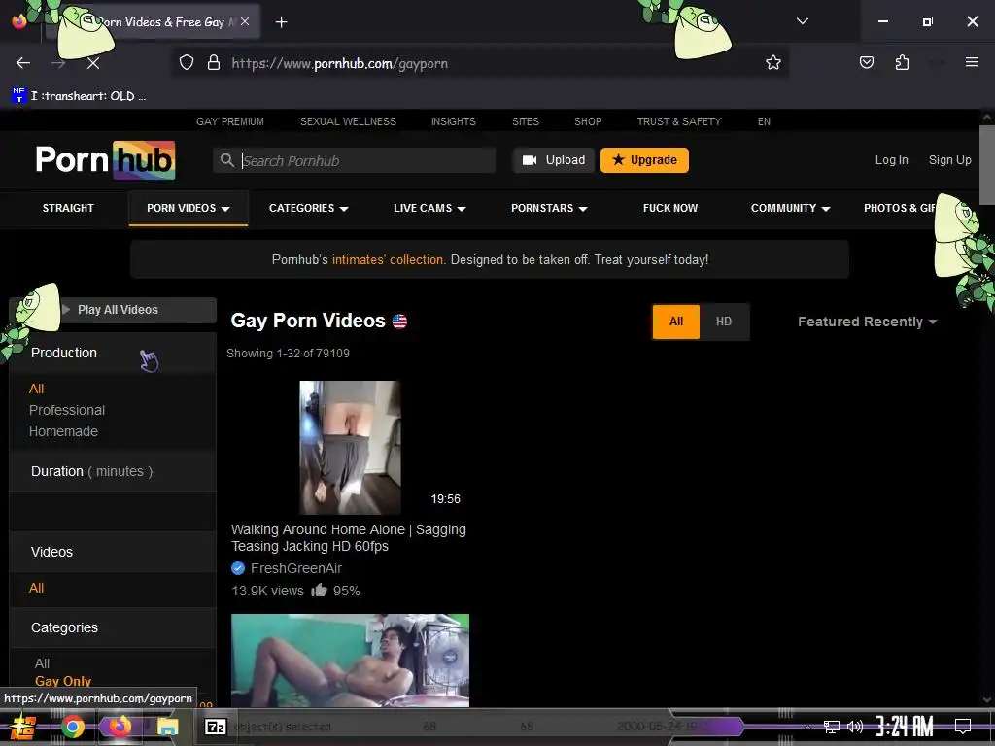Open the Shop top link

(588, 121)
